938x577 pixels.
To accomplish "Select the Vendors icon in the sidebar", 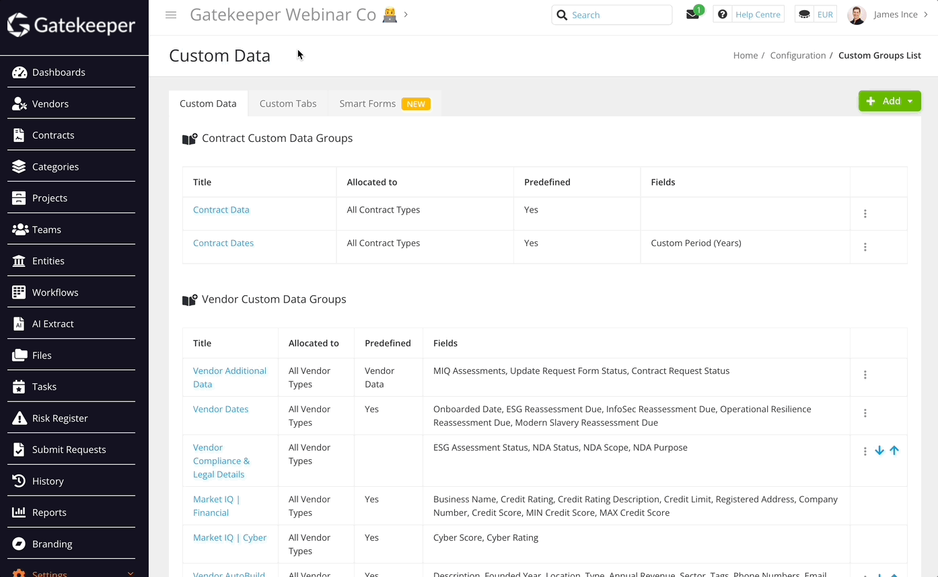I will coord(18,104).
